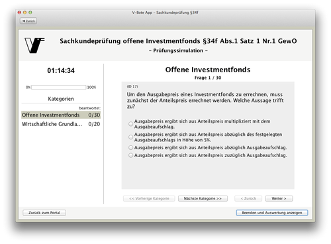The height and width of the screenshot is (244, 331).
Task: Minimize the window with the yellow button
Action: (x=24, y=13)
